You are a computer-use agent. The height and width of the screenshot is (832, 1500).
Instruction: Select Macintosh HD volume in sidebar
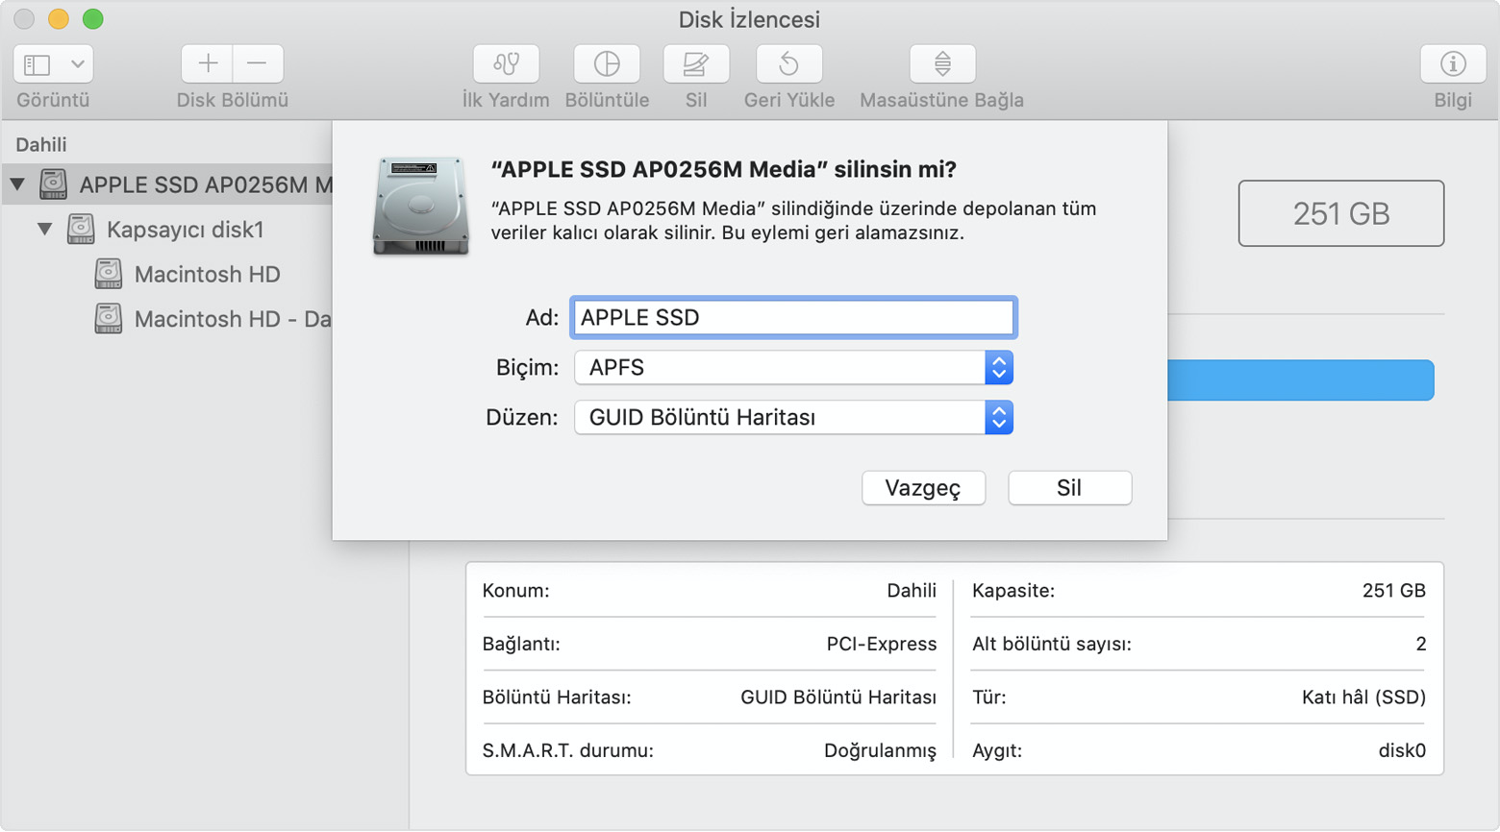coord(207,275)
